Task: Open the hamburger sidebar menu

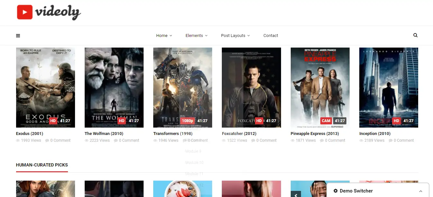Action: point(18,36)
